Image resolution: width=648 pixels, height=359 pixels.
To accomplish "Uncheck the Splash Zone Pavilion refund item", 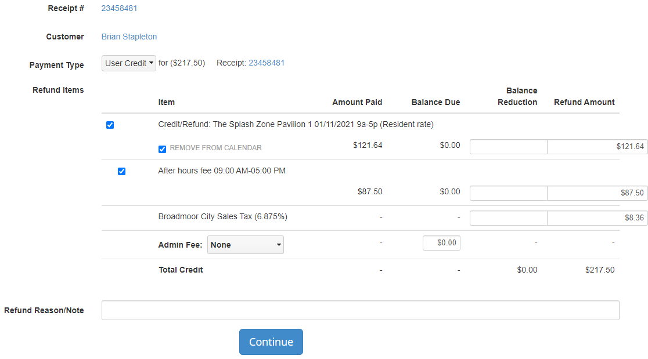I will [110, 125].
